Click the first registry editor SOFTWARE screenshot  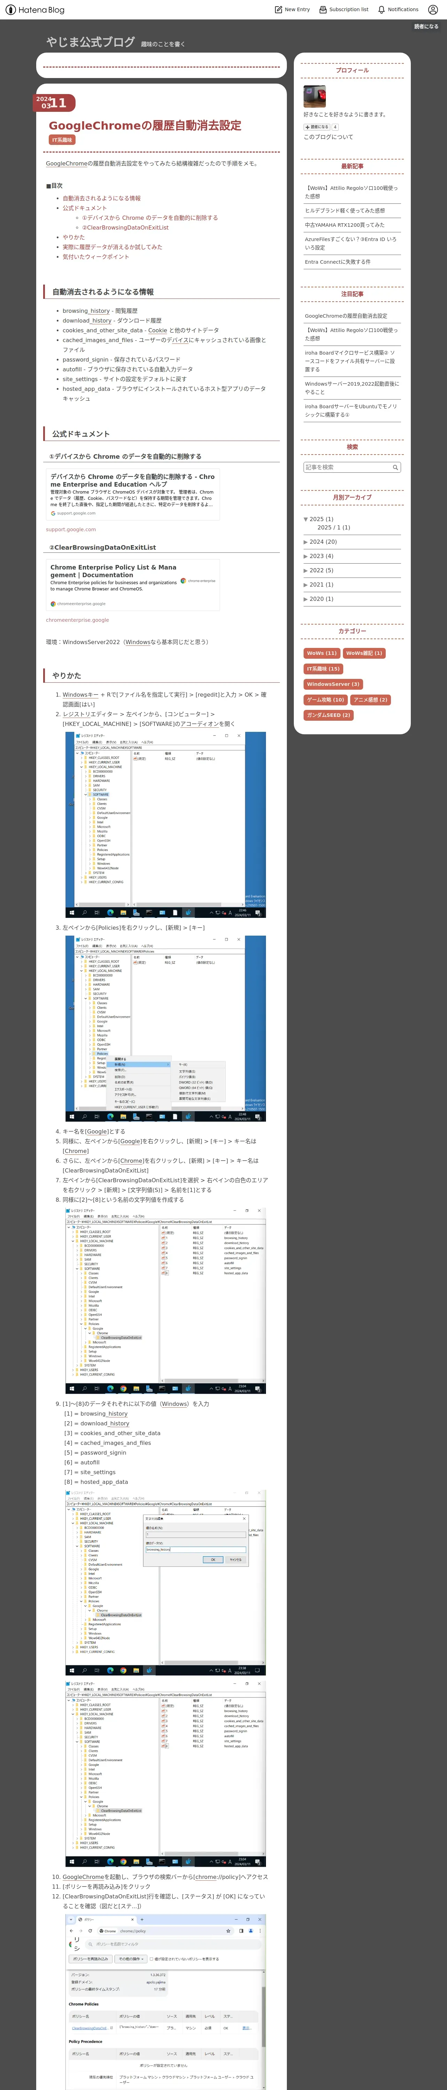pos(165,825)
